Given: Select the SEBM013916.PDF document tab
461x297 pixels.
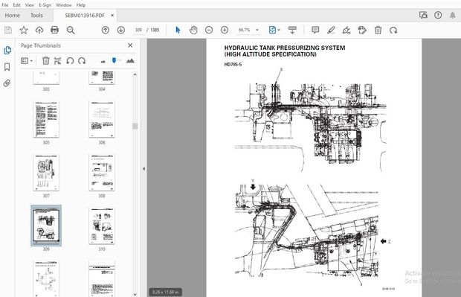Looking at the screenshot, I should click(85, 16).
